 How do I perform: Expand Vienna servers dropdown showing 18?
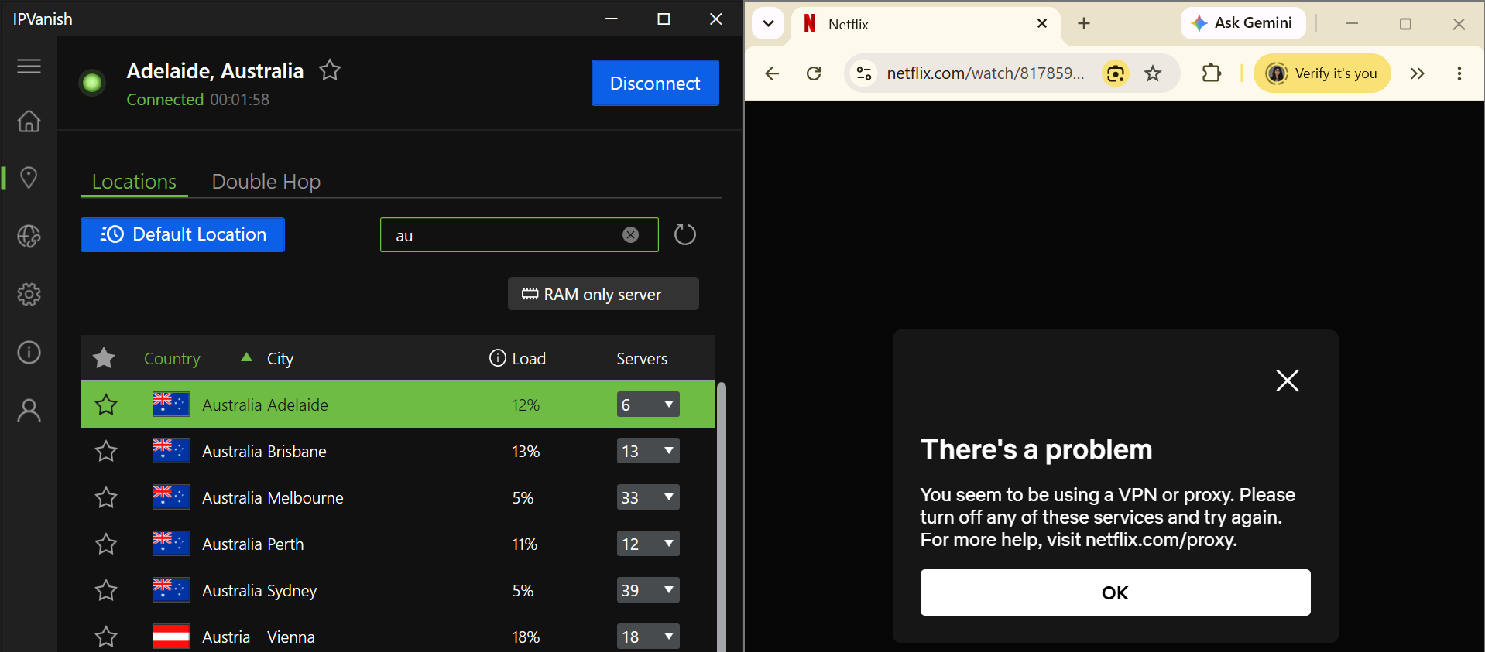648,637
